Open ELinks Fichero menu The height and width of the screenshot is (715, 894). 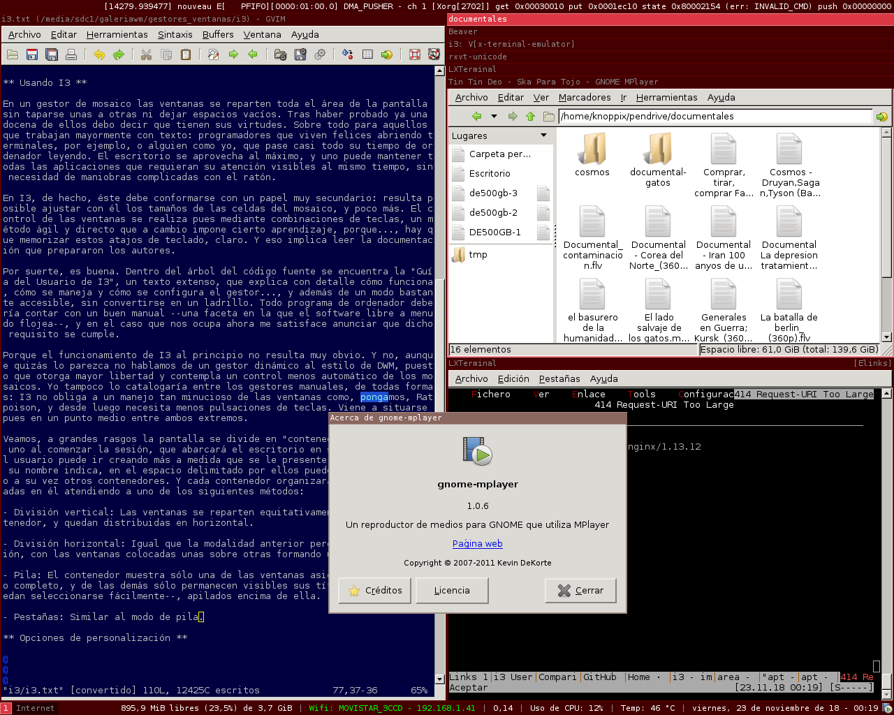(491, 395)
